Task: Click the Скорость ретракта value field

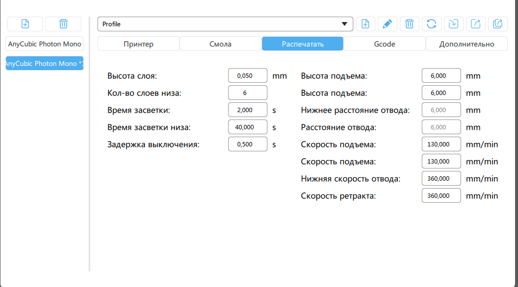Action: click(441, 196)
